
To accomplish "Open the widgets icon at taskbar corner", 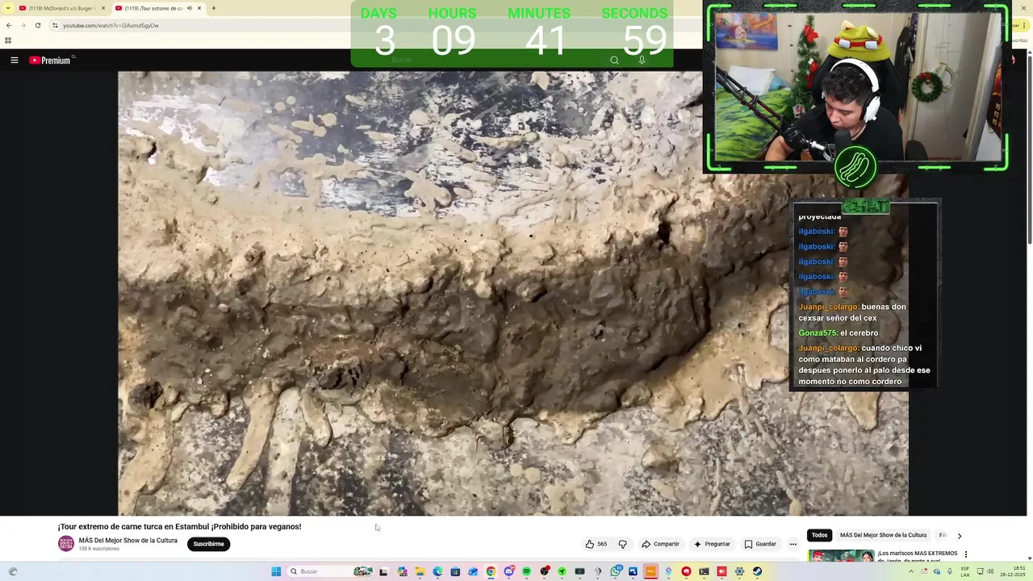I will click(x=12, y=571).
